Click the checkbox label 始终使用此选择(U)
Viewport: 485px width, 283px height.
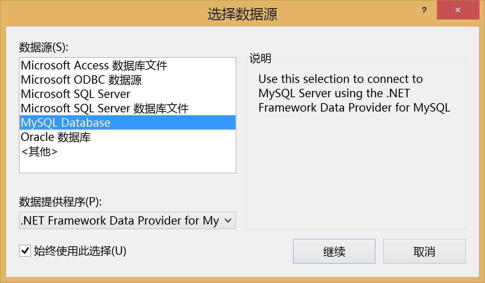tap(79, 251)
